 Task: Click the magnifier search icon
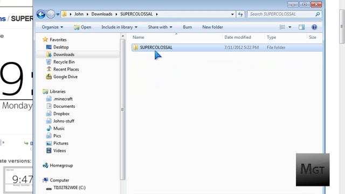[x=318, y=14]
